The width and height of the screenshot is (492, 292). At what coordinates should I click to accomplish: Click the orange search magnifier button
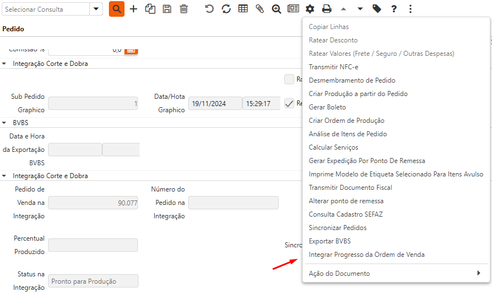[x=116, y=9]
